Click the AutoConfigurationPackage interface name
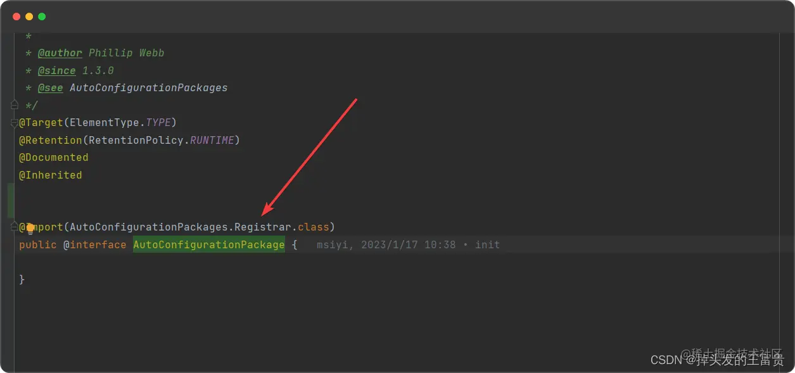Screen dimensions: 795x373 209,244
